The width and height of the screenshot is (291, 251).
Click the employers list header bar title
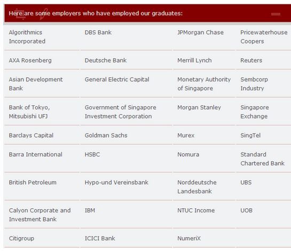pyautogui.click(x=96, y=13)
